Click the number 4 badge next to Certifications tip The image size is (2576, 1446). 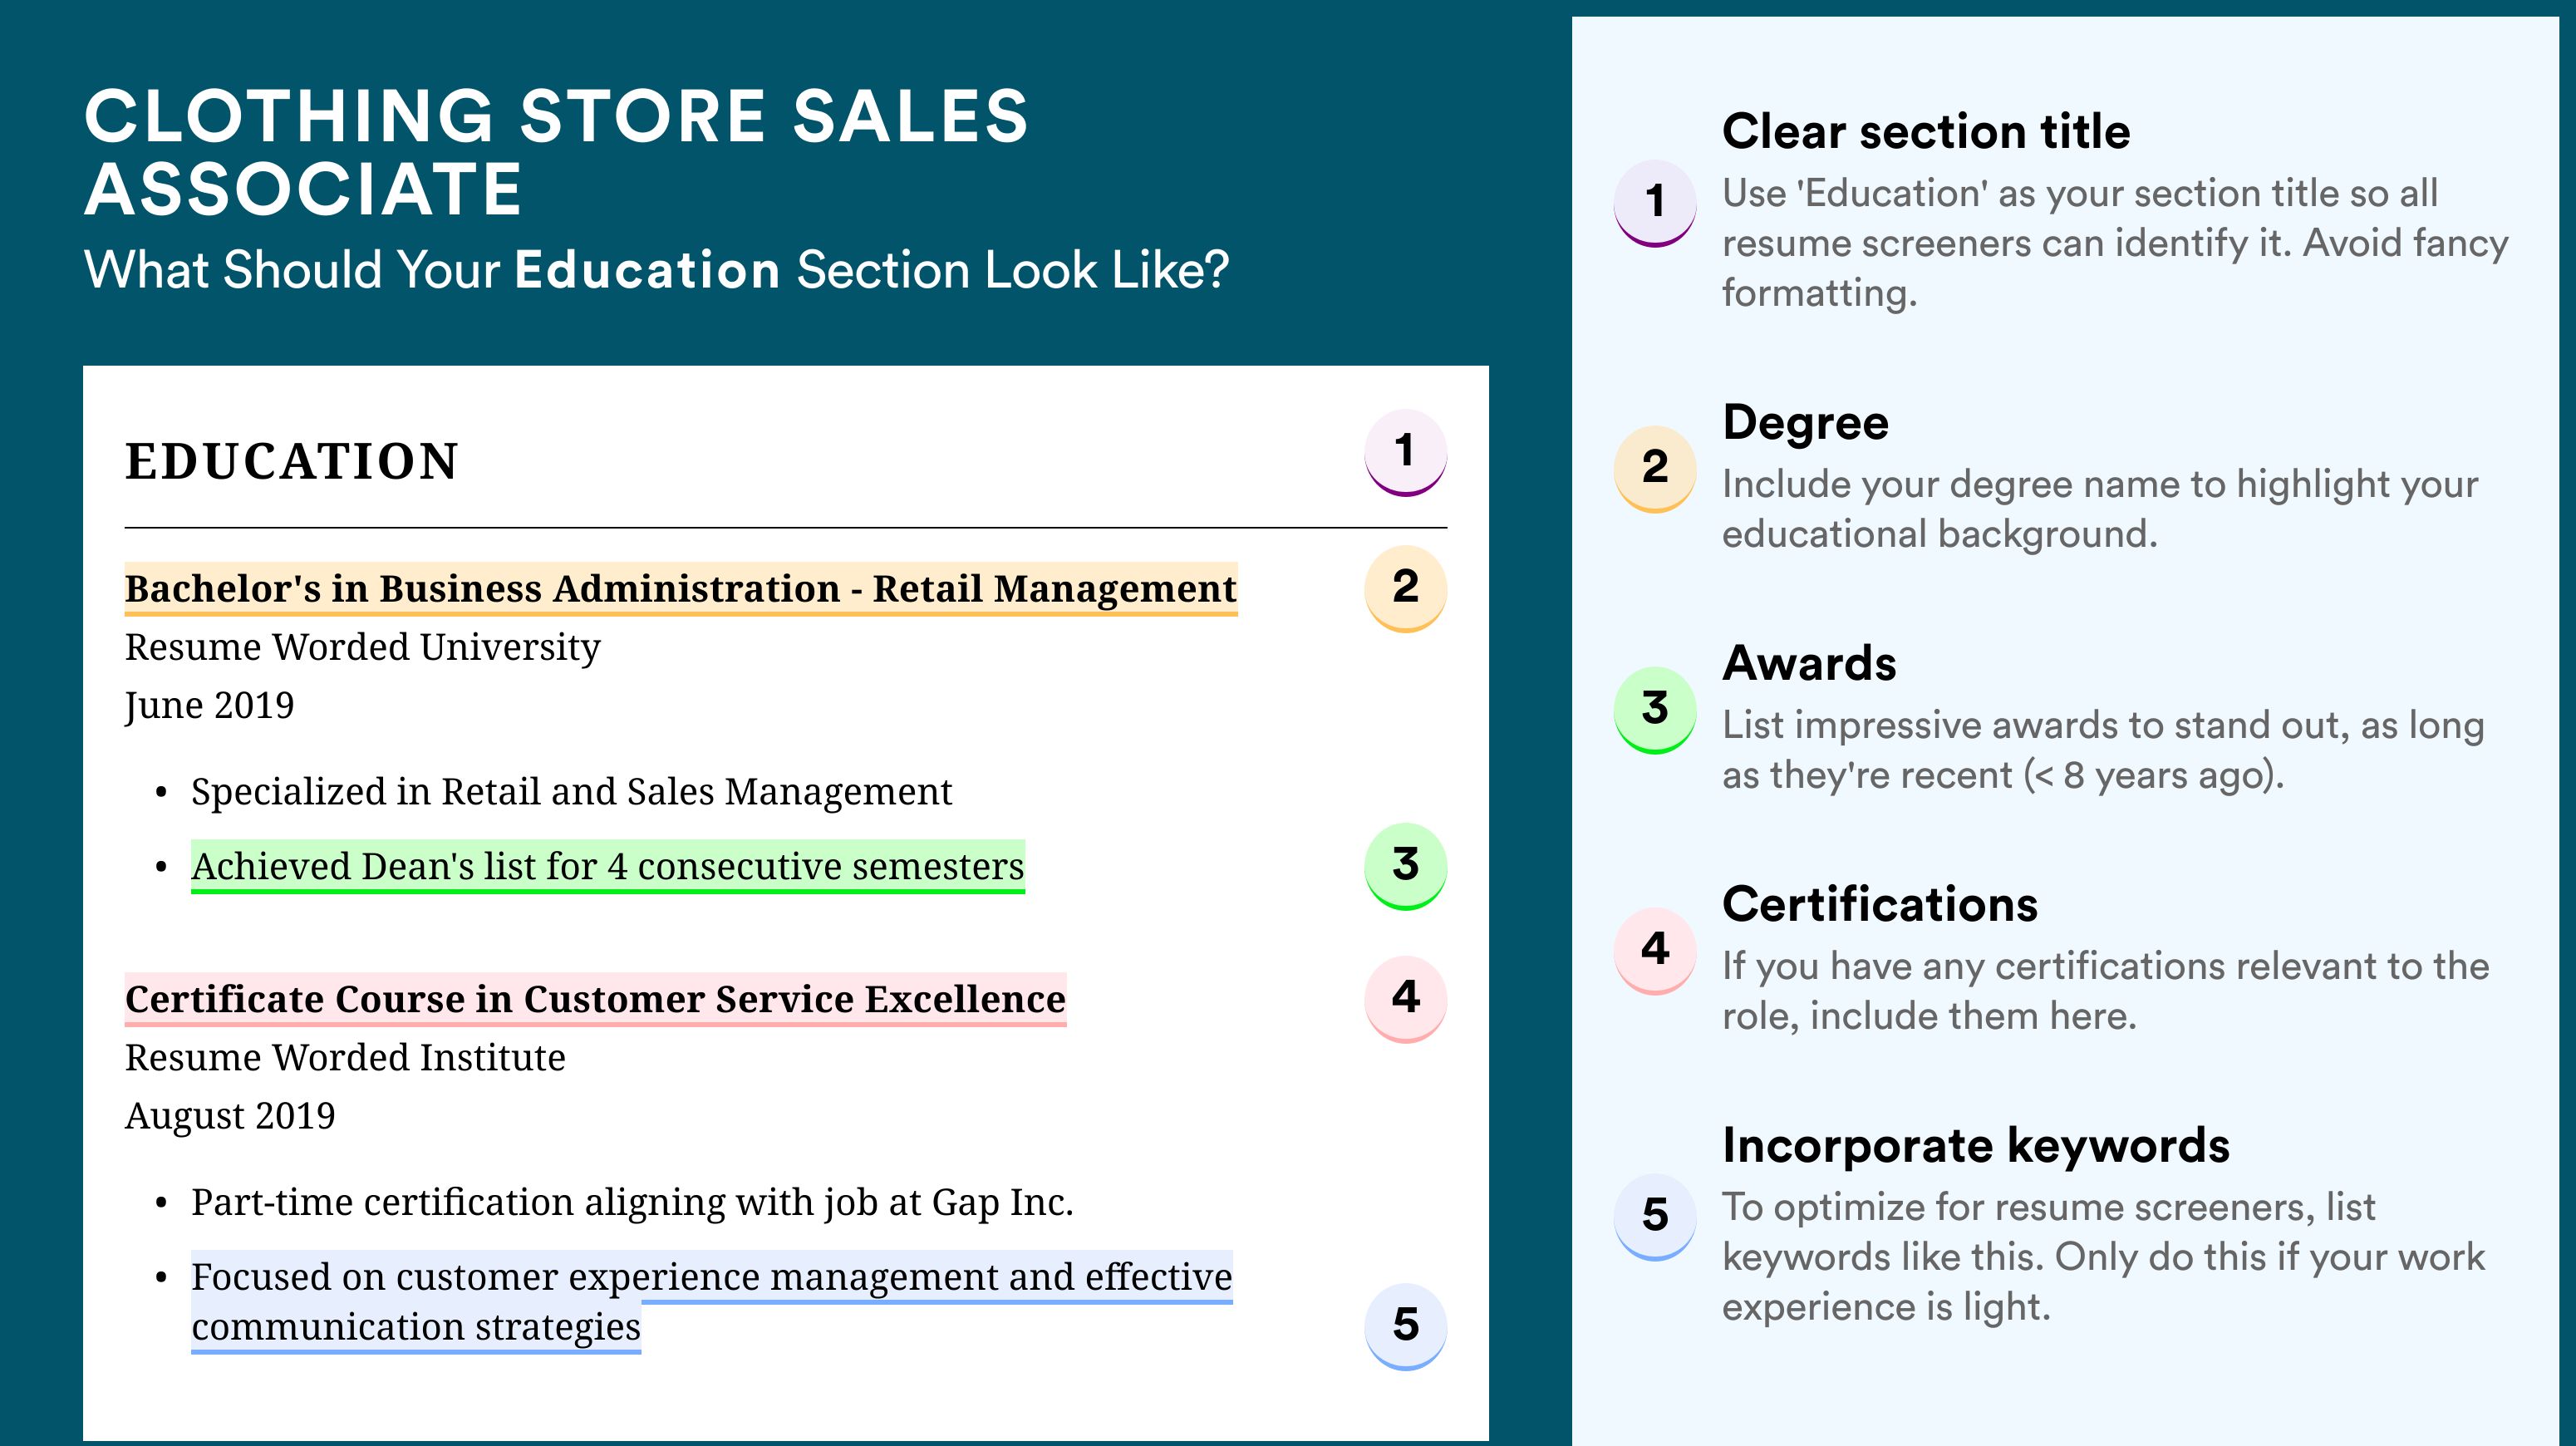(1655, 951)
